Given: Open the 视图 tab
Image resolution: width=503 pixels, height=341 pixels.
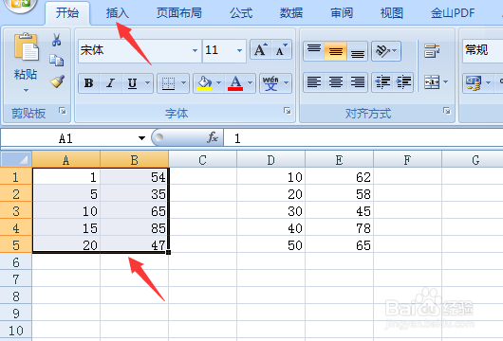Looking at the screenshot, I should click(x=392, y=13).
